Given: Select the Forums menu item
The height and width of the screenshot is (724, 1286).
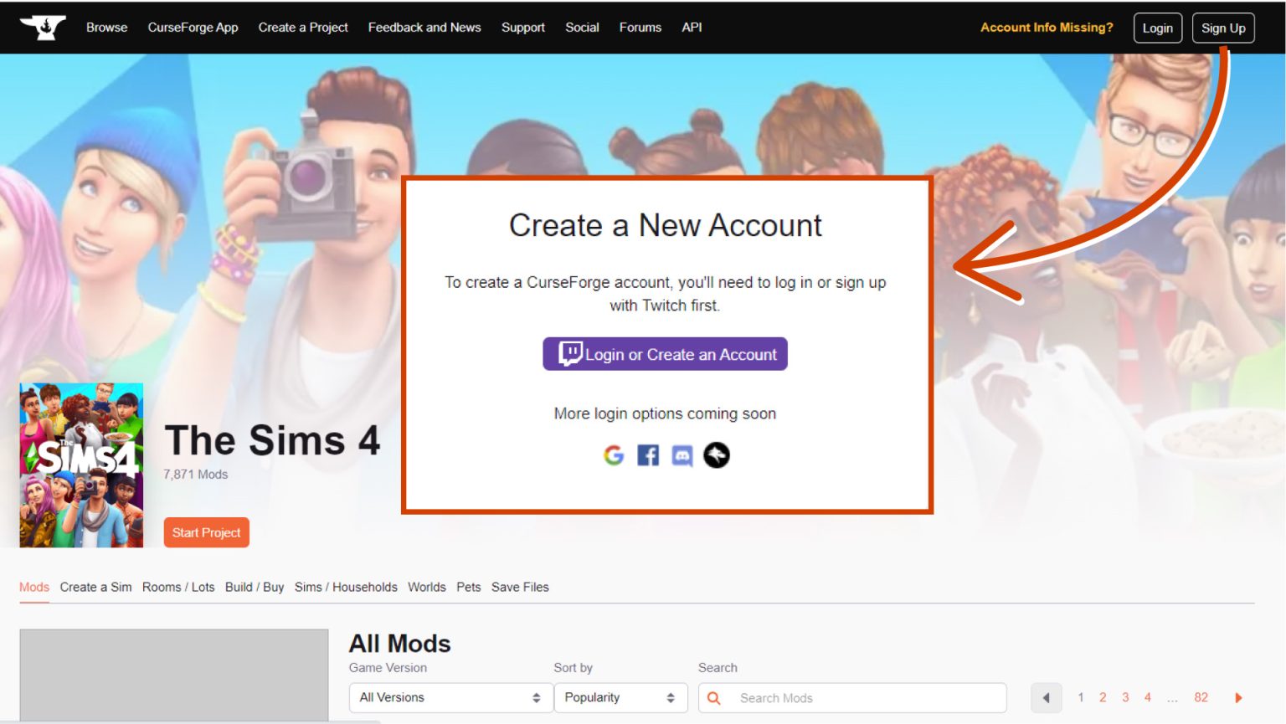Looking at the screenshot, I should [640, 27].
